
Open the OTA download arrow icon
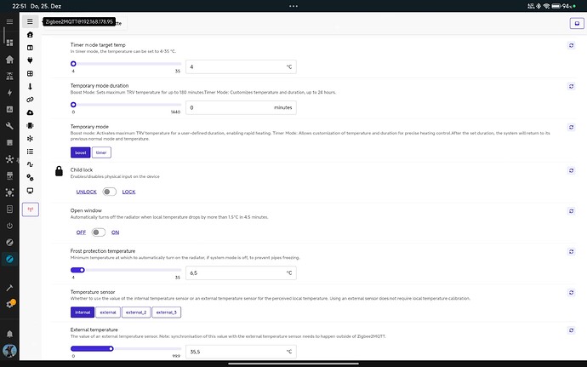point(30,87)
